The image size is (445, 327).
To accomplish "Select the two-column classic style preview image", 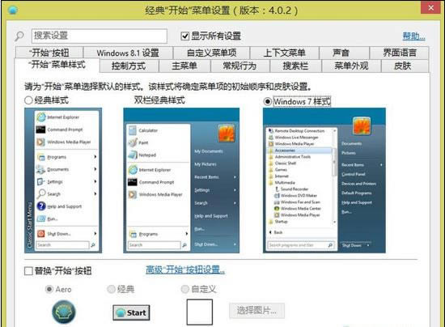I will point(181,180).
